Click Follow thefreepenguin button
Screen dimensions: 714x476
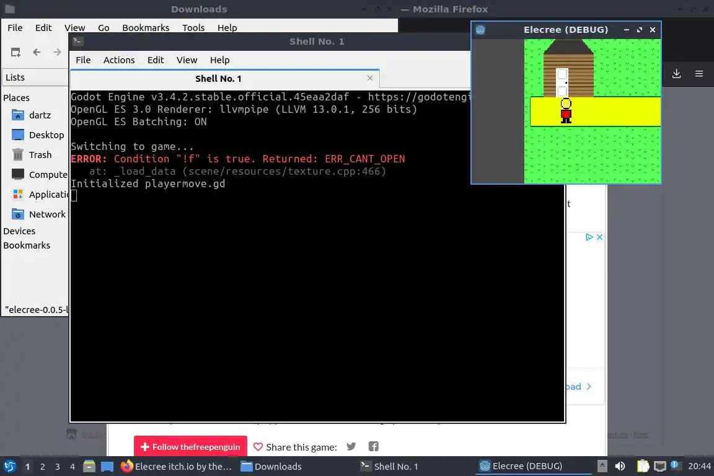190,447
